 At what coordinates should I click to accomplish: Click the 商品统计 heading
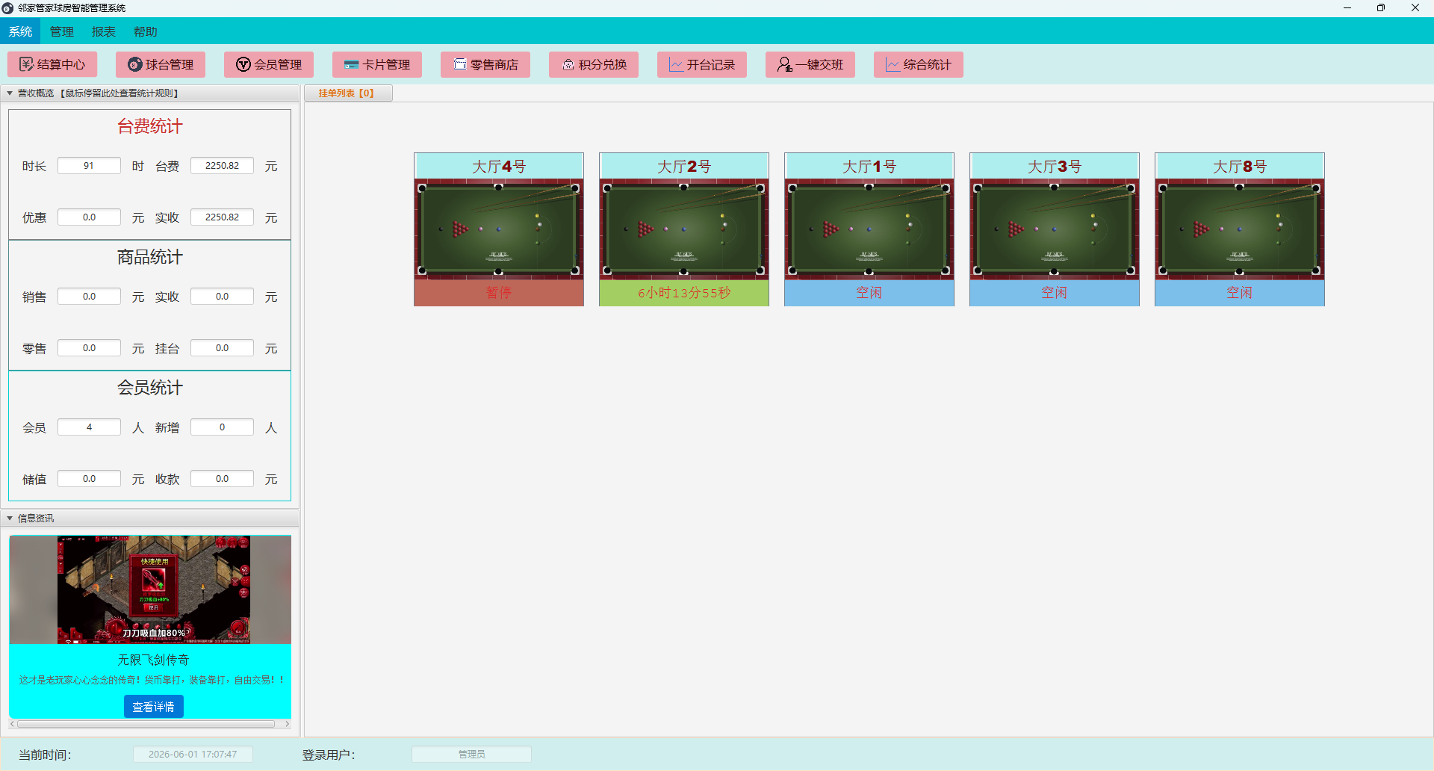(150, 257)
